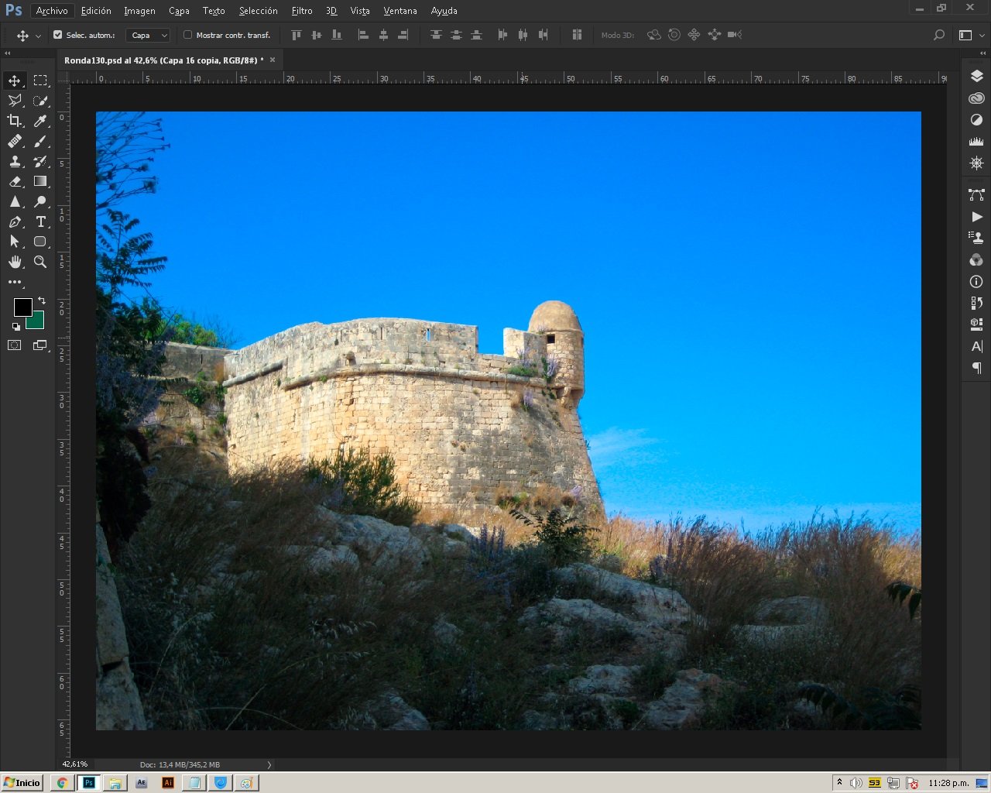Select the Eyedropper tool
Image resolution: width=991 pixels, height=793 pixels.
pos(40,121)
